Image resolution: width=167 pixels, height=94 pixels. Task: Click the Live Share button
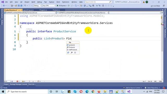(156, 6)
